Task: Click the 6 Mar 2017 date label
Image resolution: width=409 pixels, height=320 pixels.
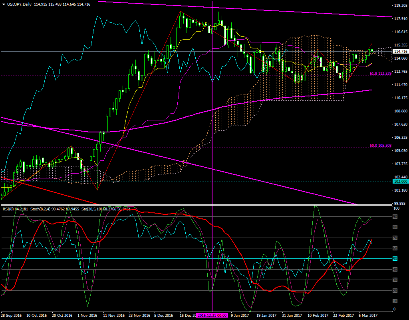Action: 367,316
